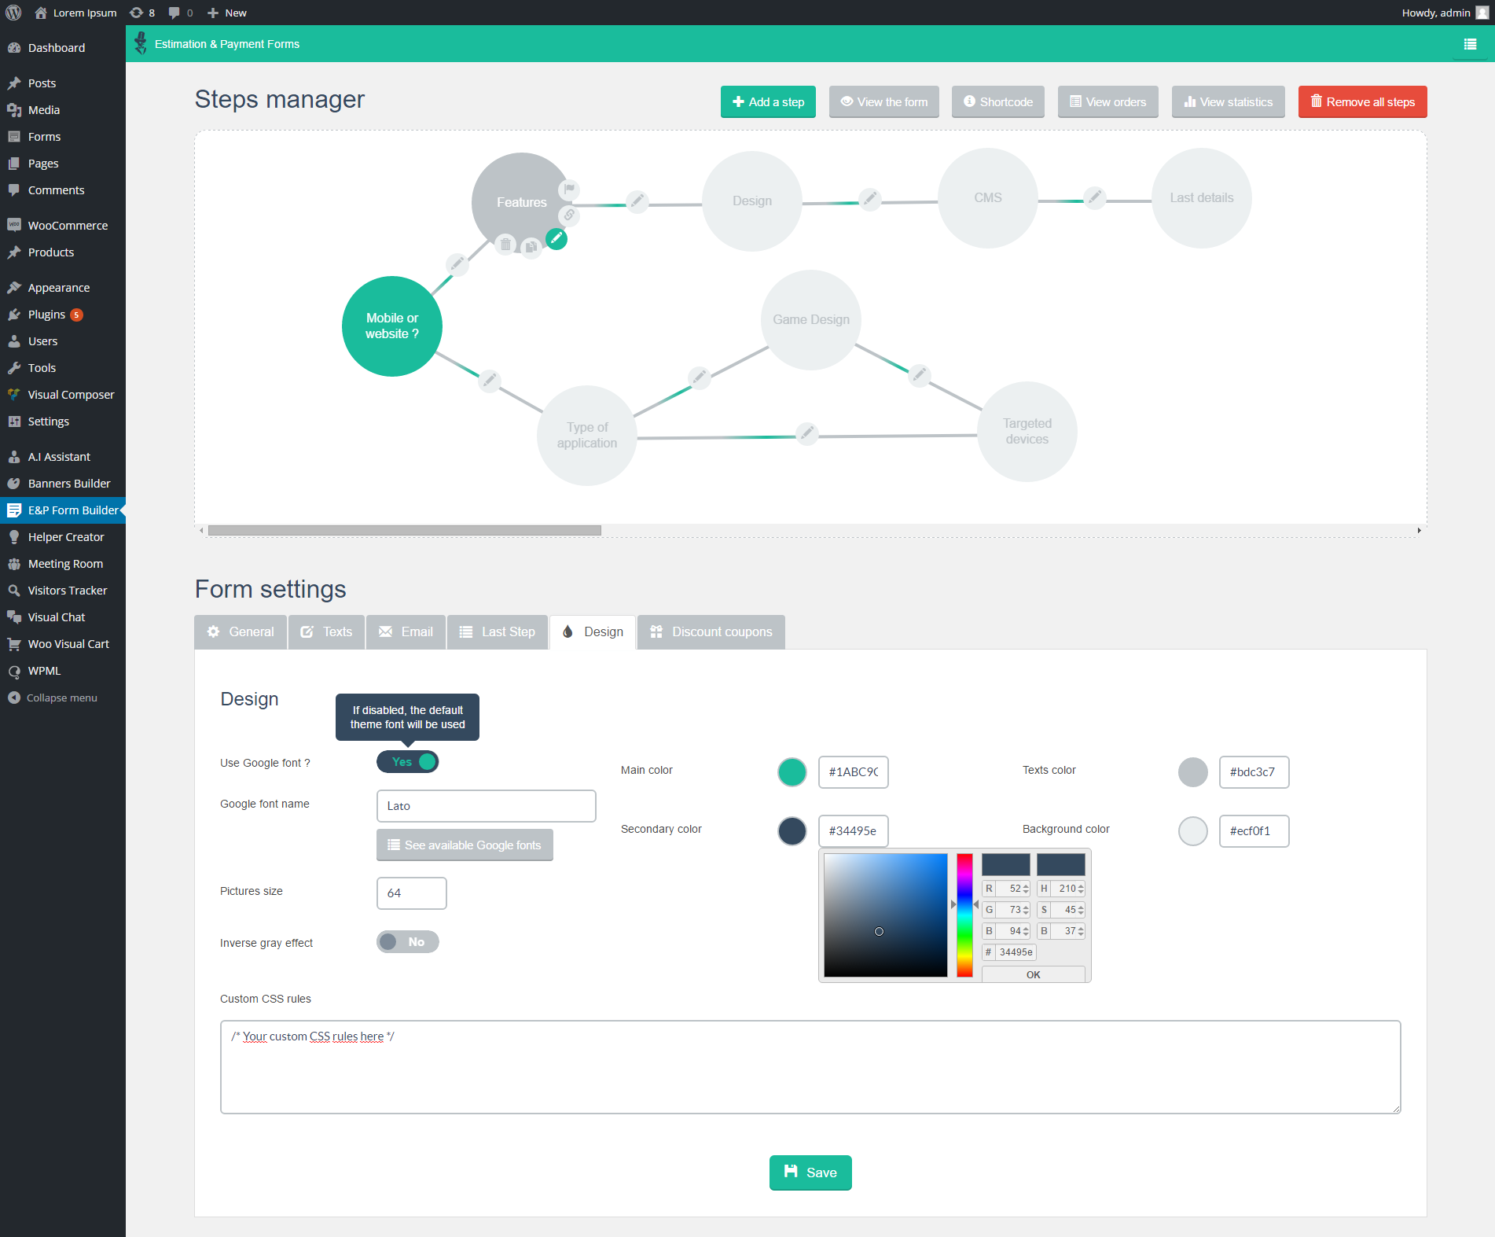Open the A.I Assistant sidebar item
1495x1237 pixels.
point(59,456)
